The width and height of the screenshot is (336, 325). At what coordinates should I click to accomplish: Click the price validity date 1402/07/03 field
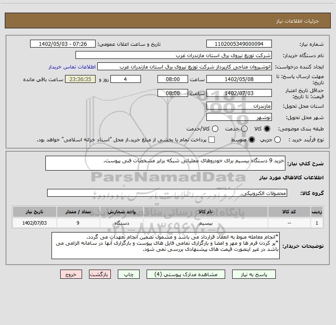click(239, 93)
